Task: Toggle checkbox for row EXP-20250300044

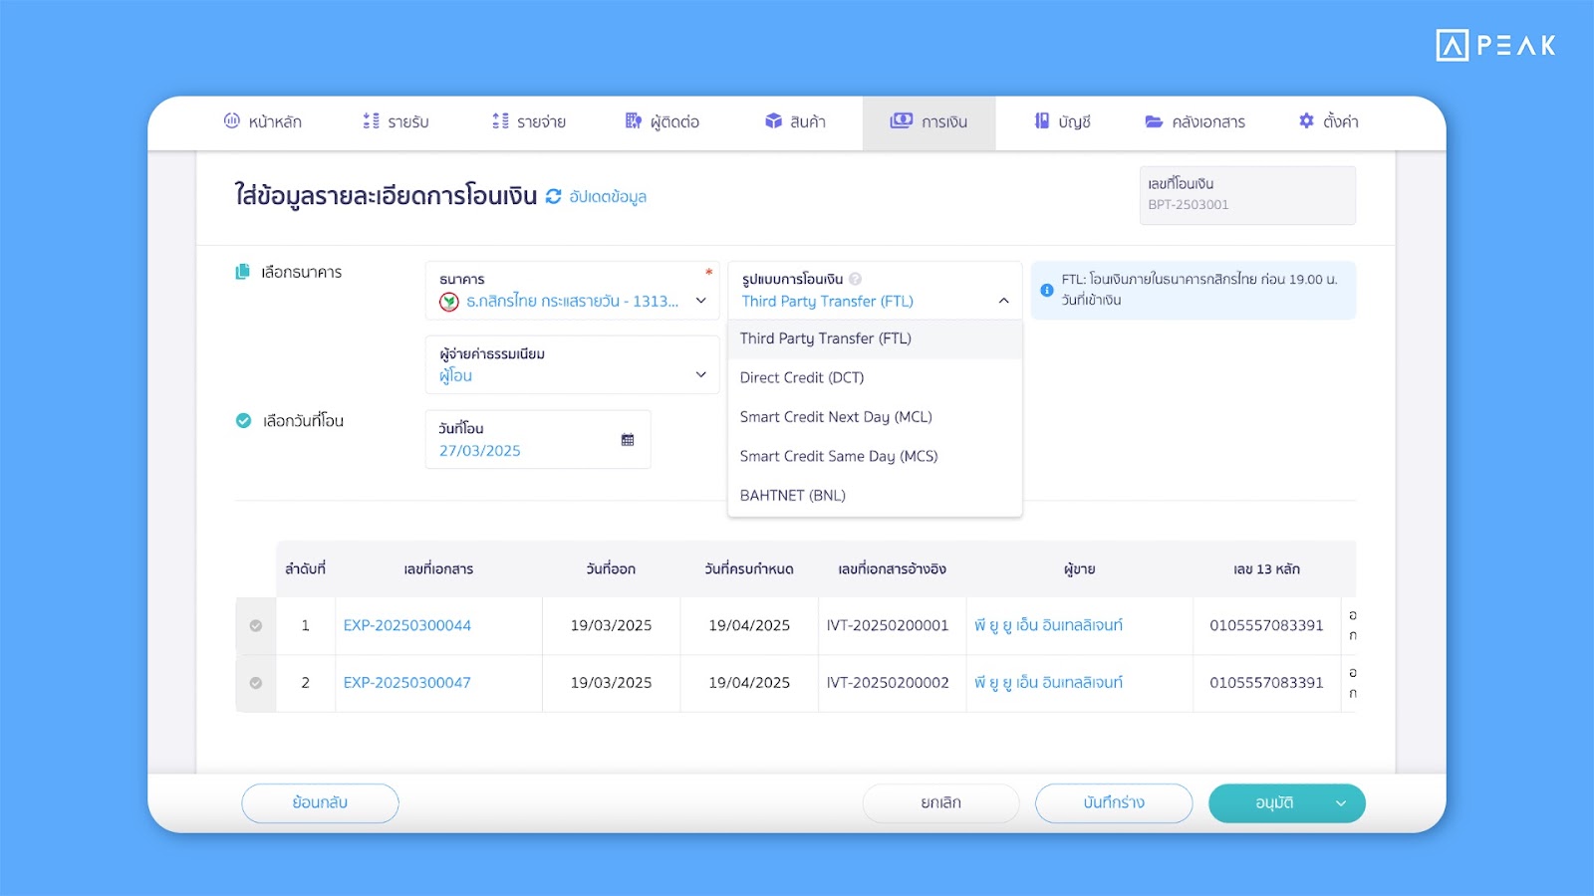Action: point(256,626)
